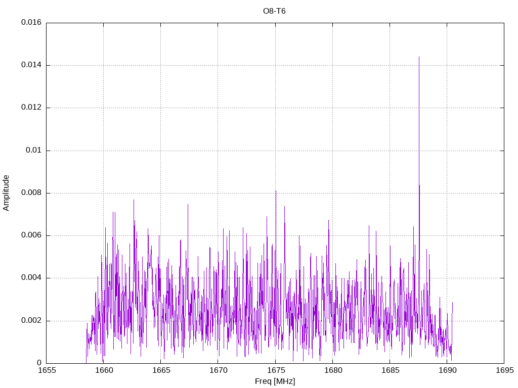Click the 1655 x-axis tick label

coord(47,370)
